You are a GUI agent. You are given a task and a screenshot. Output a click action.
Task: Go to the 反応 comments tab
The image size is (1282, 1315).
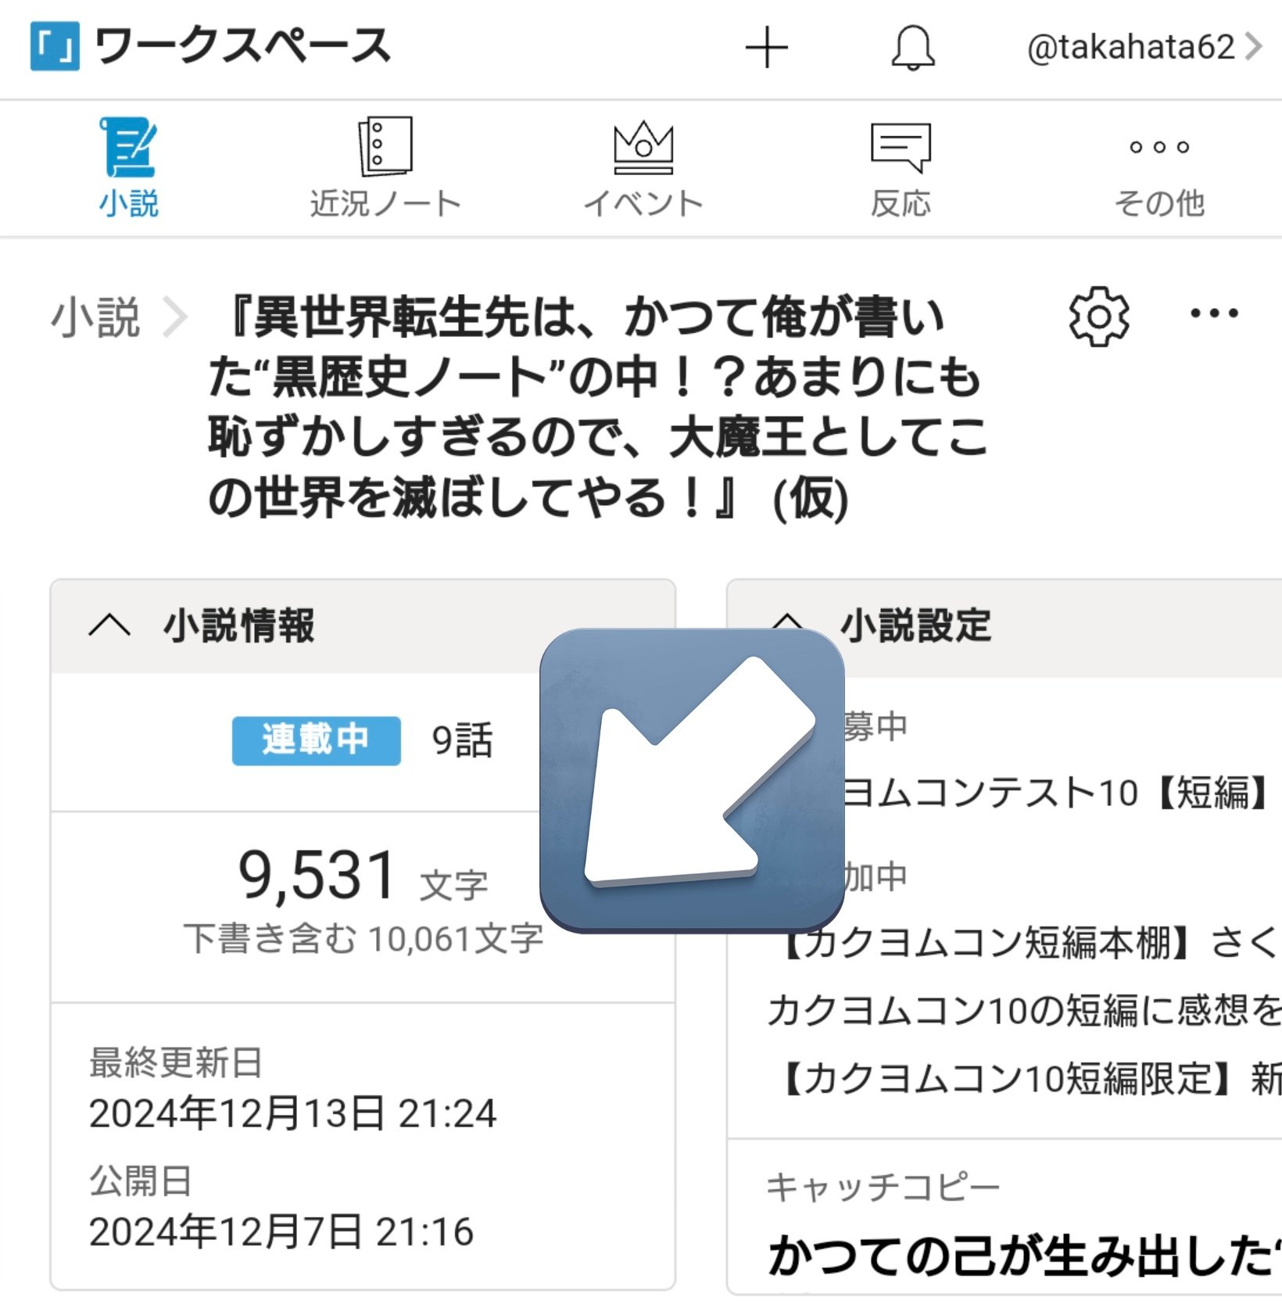click(901, 167)
